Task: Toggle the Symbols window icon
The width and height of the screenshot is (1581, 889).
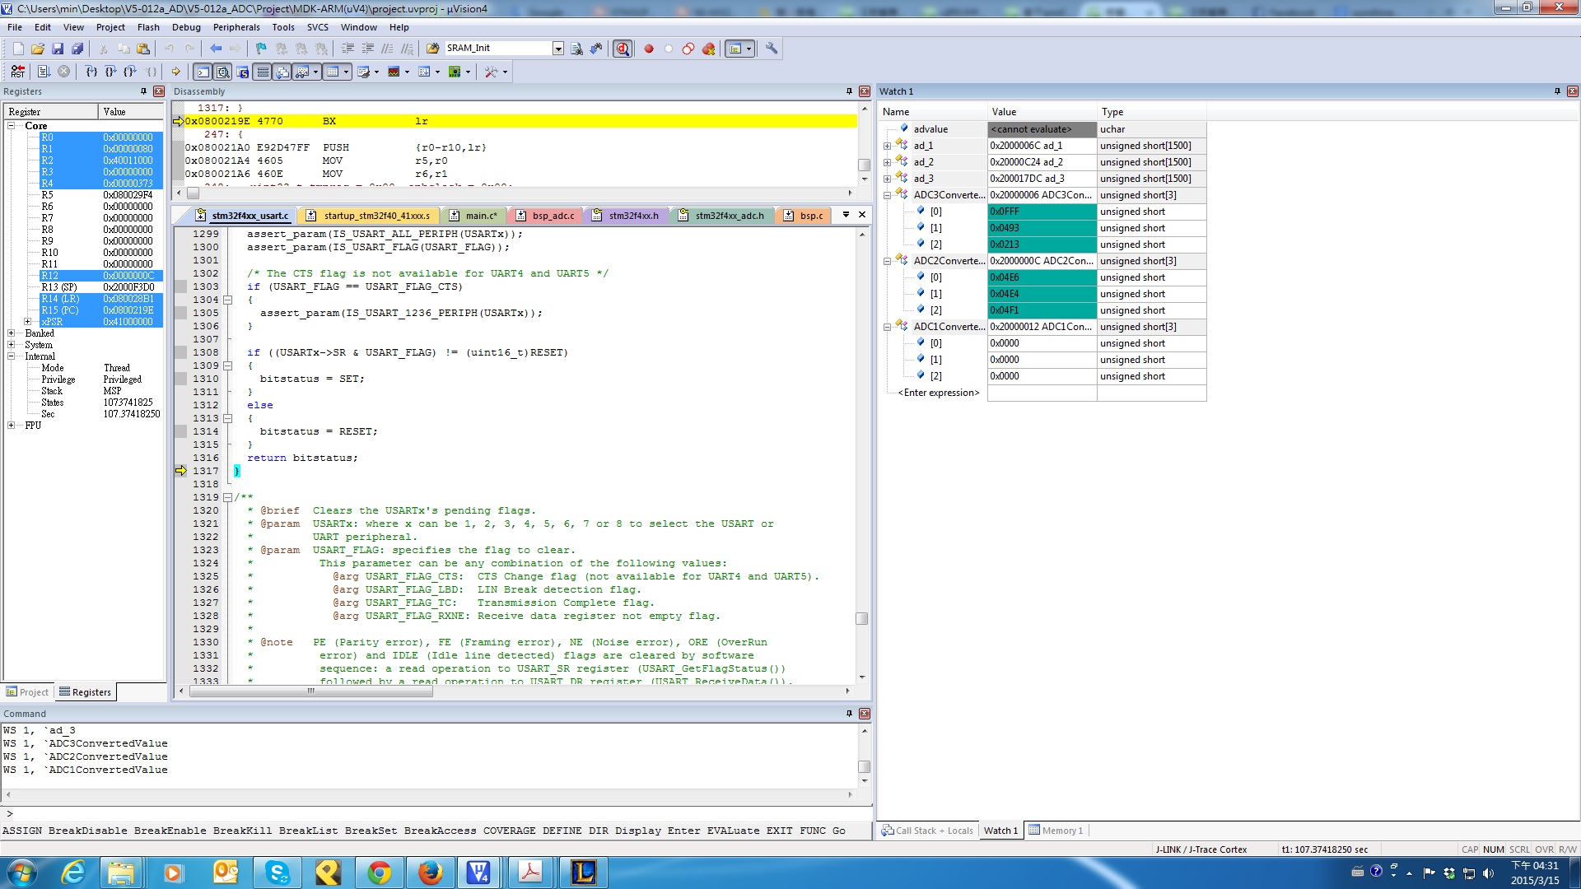Action: tap(243, 72)
